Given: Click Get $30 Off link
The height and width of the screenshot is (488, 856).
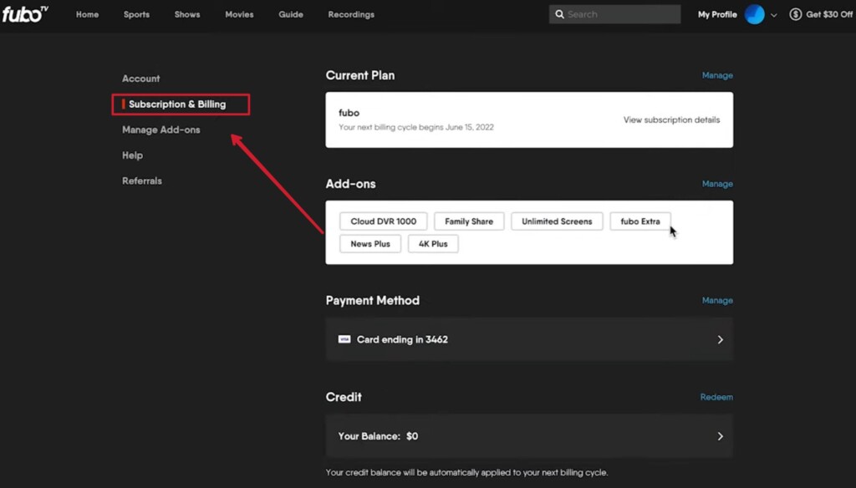Looking at the screenshot, I should click(829, 14).
